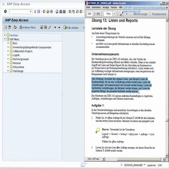Open the Anzeige menu in Adobe Reader
Image resolution: width=169 pixels, height=169 pixels.
click(106, 7)
